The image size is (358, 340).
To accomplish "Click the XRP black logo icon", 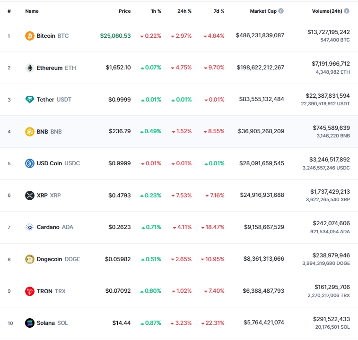I will (30, 195).
